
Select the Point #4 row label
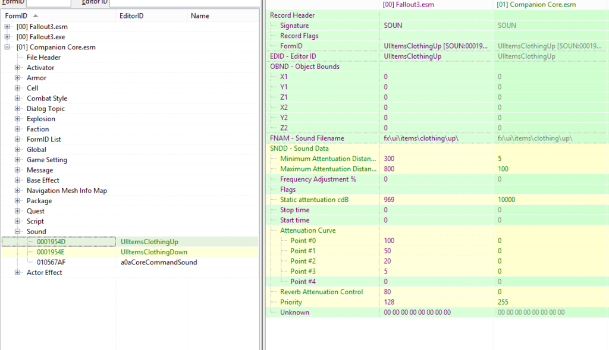click(x=303, y=282)
